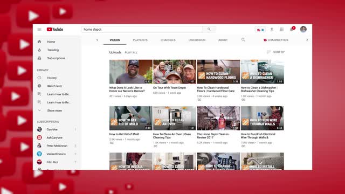Open On Tour With Team Depot thumbnail
This screenshot has height=194, width=345.
coord(175,72)
